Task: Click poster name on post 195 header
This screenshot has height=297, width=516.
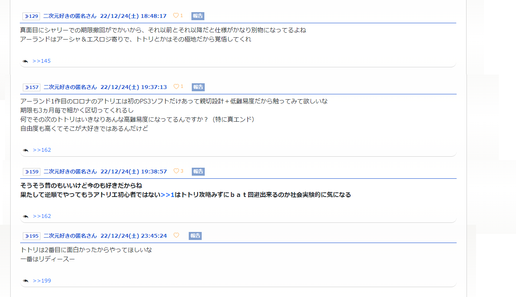Action: 70,236
